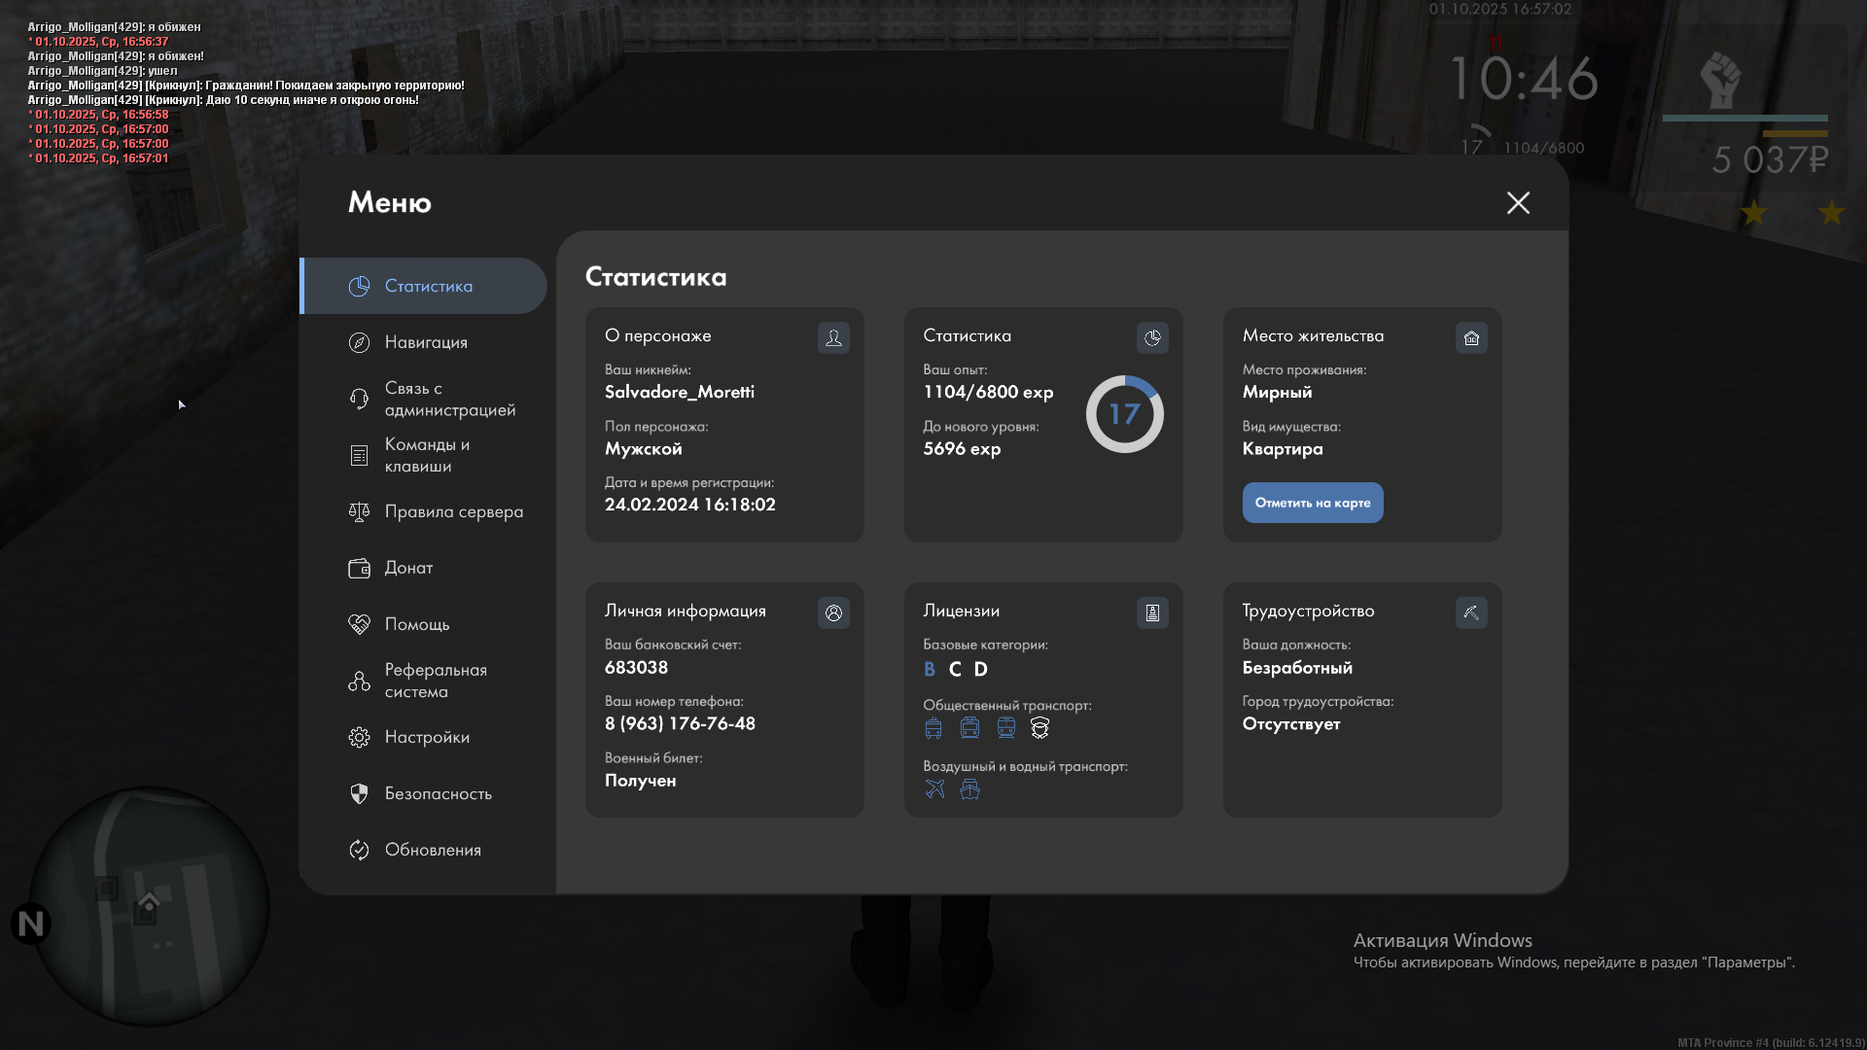This screenshot has width=1867, height=1050.
Task: Select Донат in the sidebar
Action: (408, 568)
